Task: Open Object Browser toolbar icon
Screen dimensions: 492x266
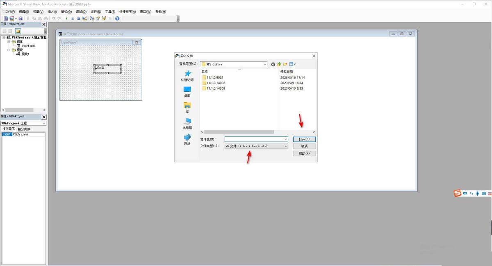Action: coord(104,18)
